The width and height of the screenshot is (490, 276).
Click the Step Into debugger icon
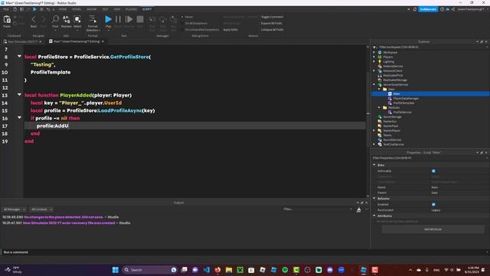coord(152,20)
